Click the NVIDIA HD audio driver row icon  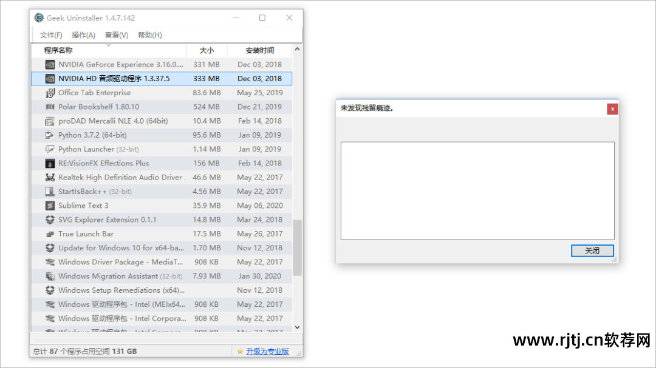point(50,79)
